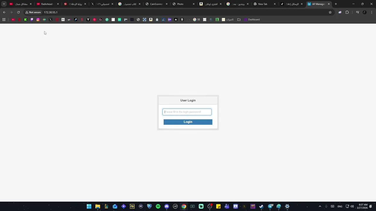
Task: Open the bookmarks folder icon
Action: (x=239, y=20)
